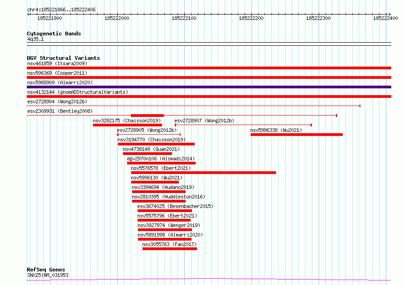
Task: Click the red bar under nsv5996338 (Wu2021)
Action: coord(296,135)
